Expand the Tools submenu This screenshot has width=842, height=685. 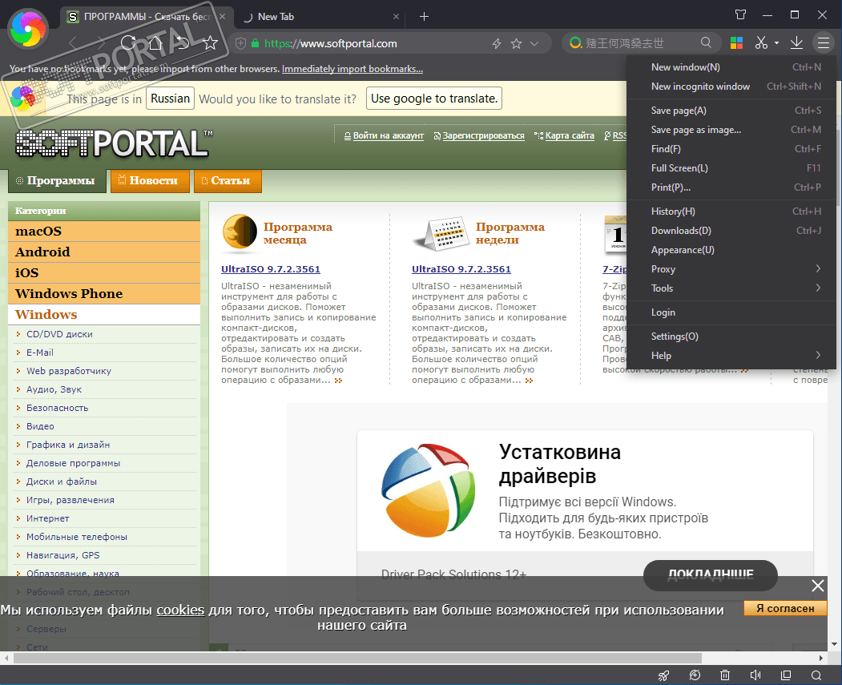pyautogui.click(x=731, y=288)
